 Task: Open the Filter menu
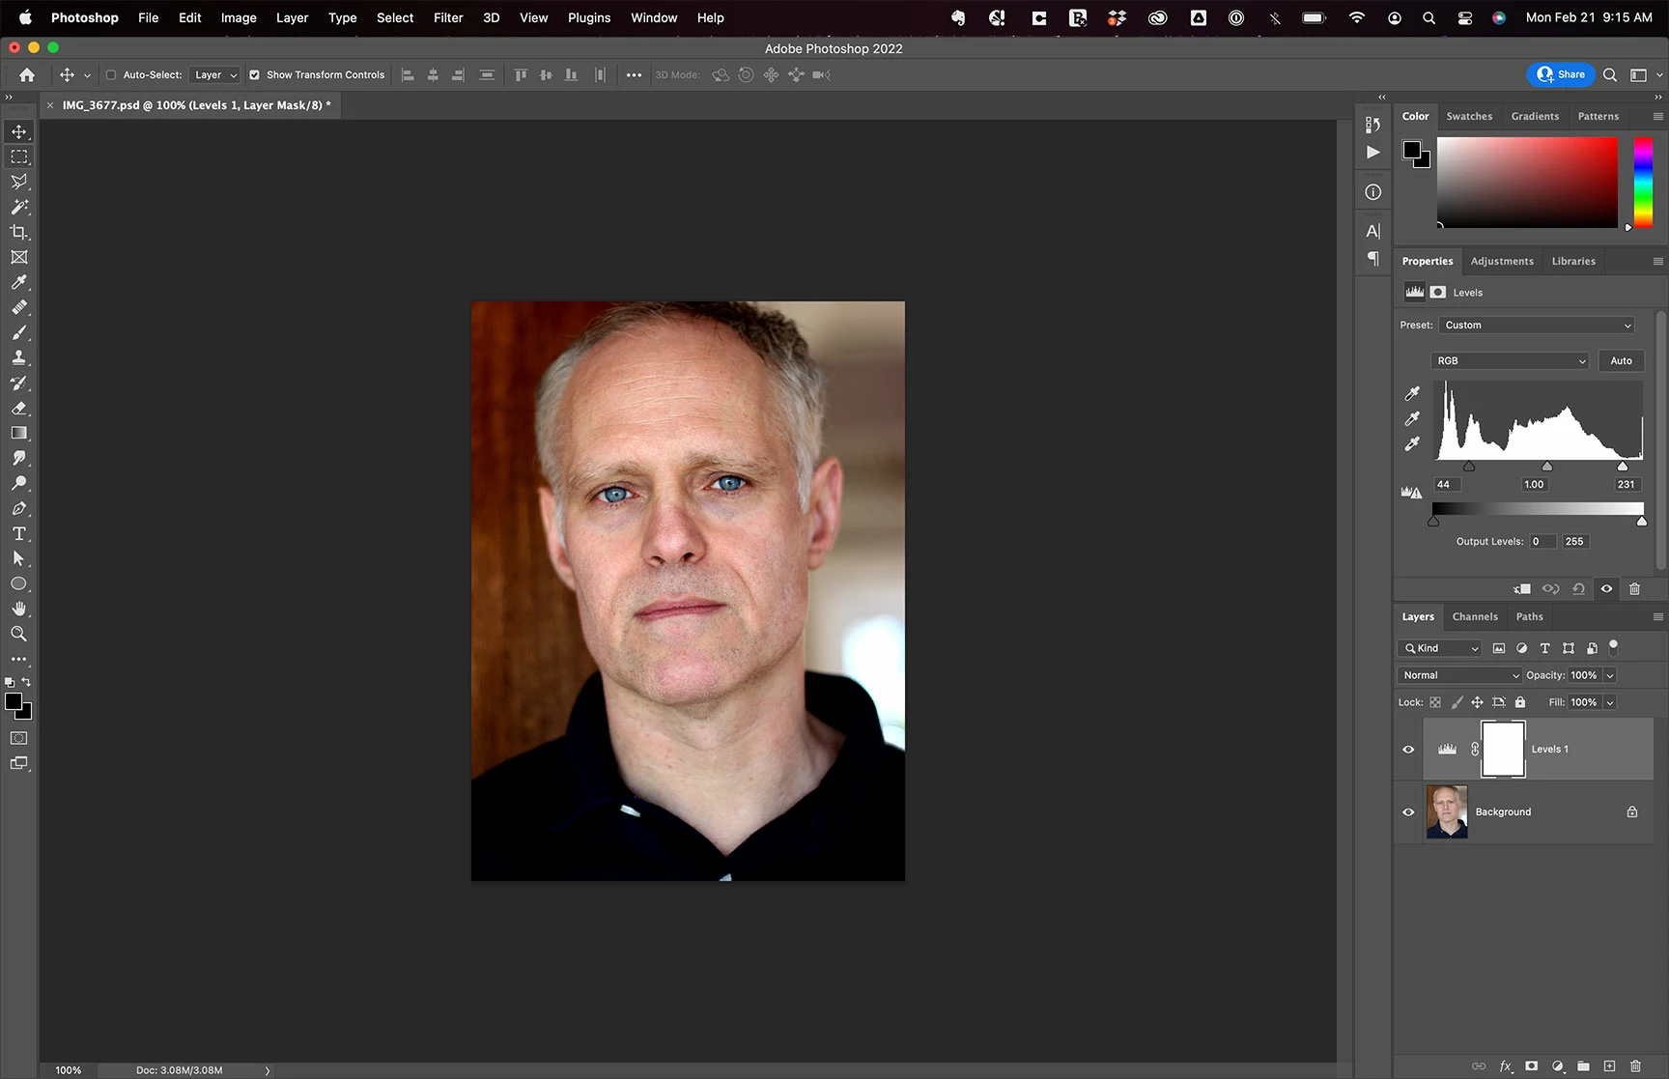pos(448,17)
